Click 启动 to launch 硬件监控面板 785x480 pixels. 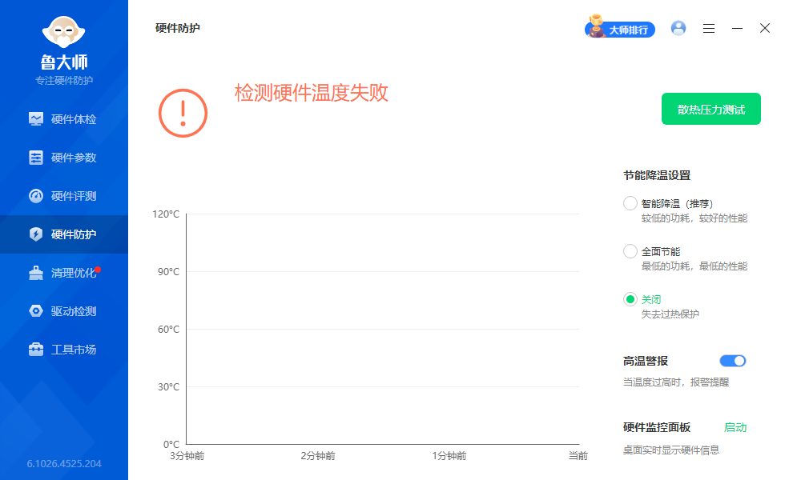(736, 427)
